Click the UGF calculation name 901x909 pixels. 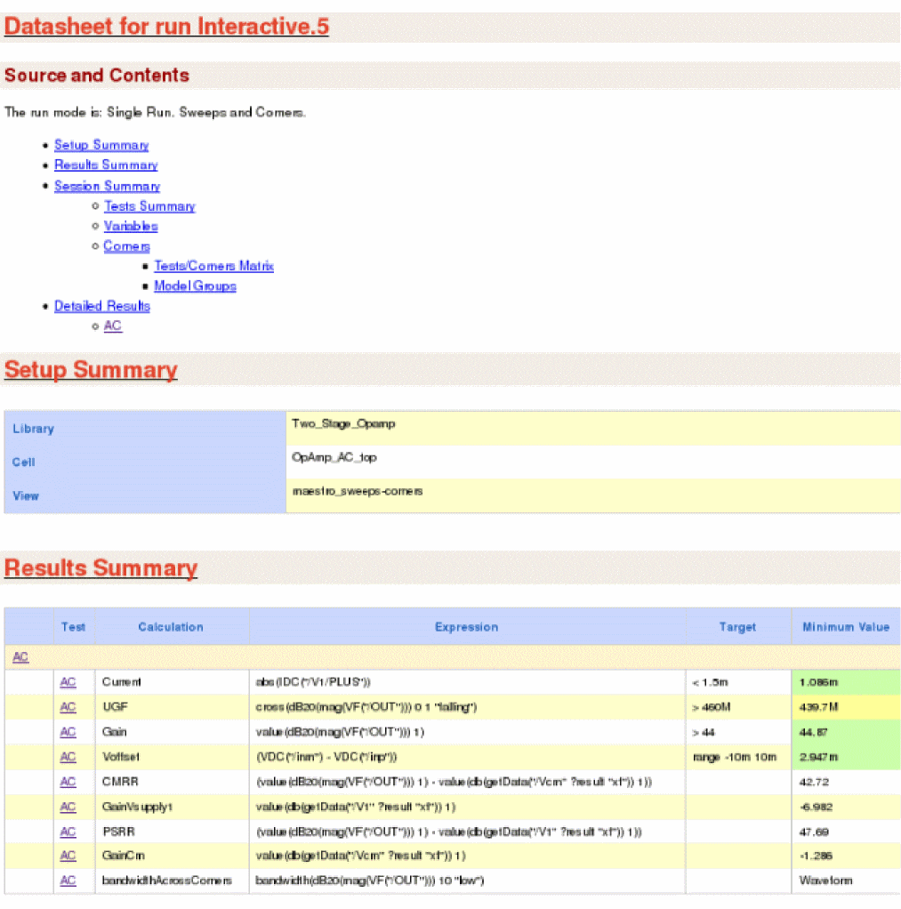tap(115, 707)
